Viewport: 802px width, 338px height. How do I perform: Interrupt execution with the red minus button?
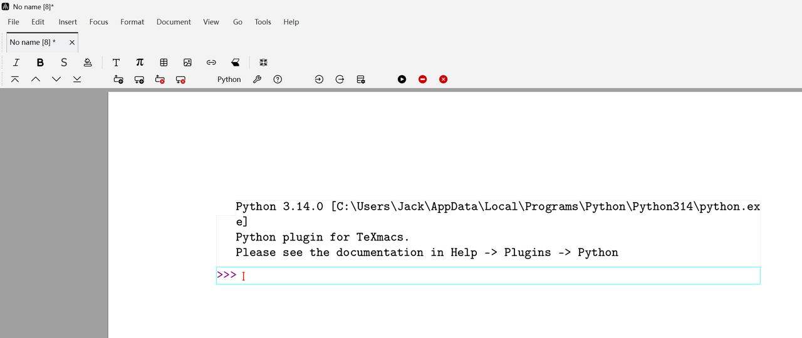click(423, 79)
